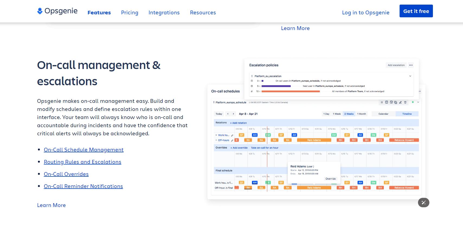Pause the Platform_europe_schedule with the pause icon
Screen dimensions: 463x230
382,102
